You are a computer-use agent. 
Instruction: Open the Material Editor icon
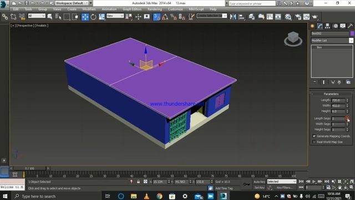[288, 17]
